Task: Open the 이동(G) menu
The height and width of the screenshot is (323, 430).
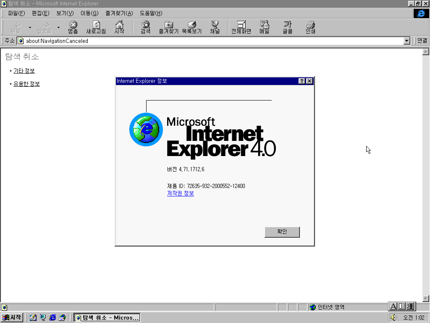Action: (89, 13)
